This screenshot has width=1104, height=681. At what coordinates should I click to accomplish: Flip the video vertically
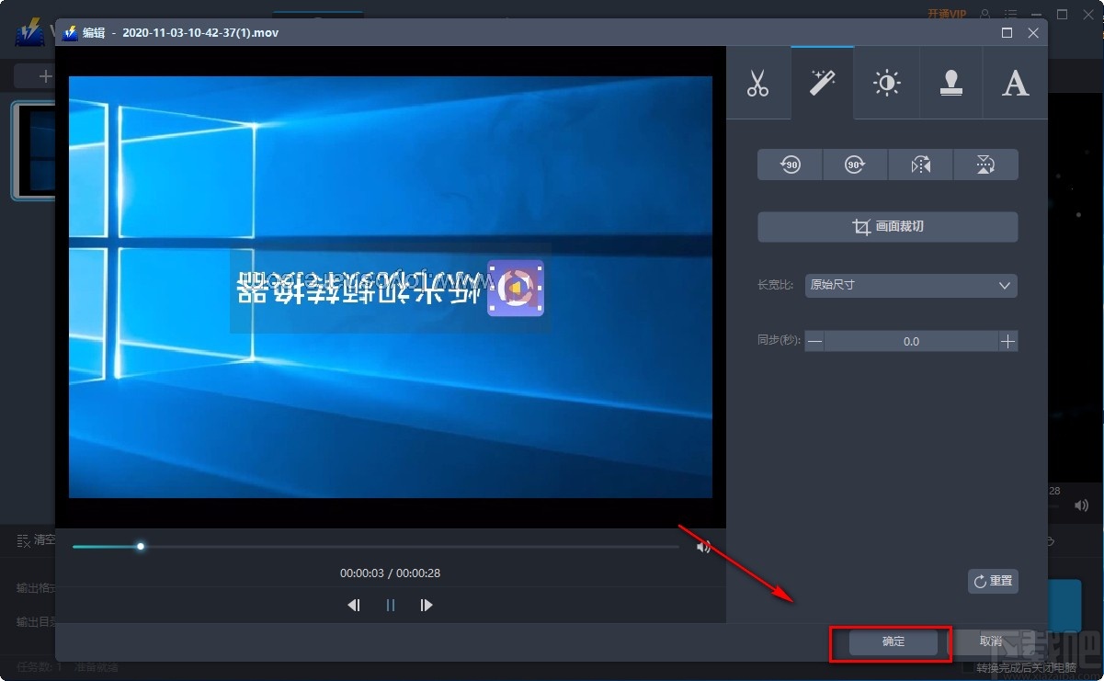click(x=986, y=165)
